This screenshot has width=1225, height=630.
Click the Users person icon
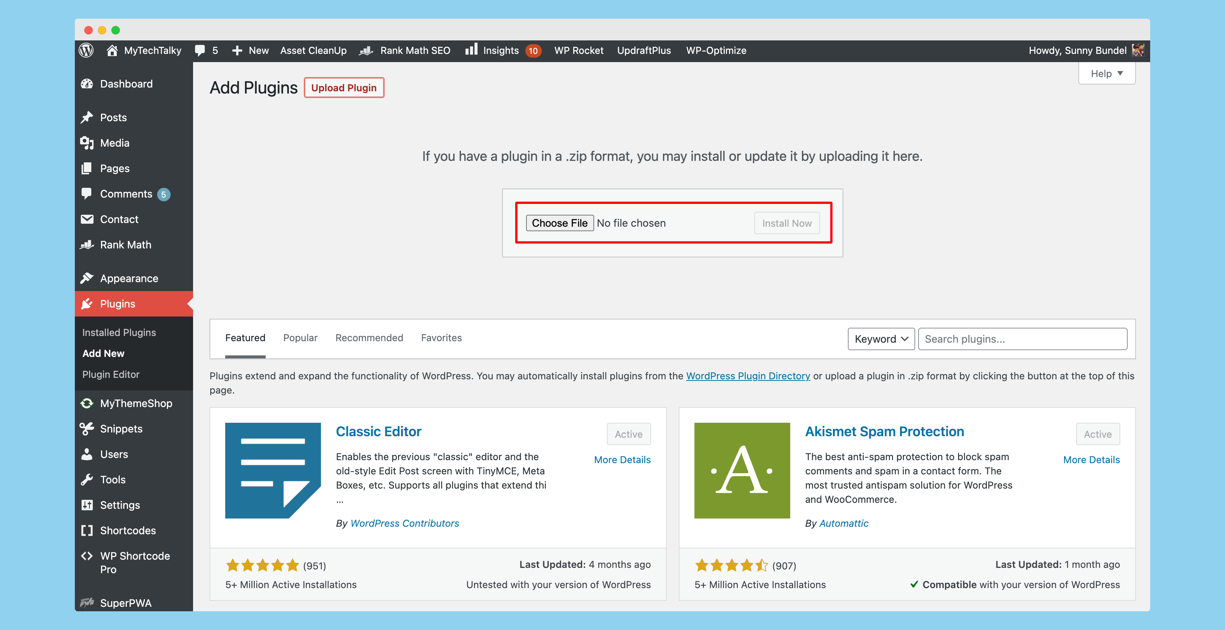(86, 454)
